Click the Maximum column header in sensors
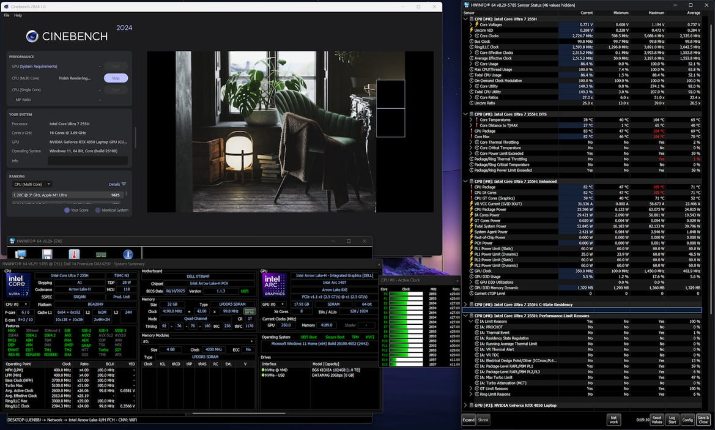715x430 pixels. pos(656,13)
